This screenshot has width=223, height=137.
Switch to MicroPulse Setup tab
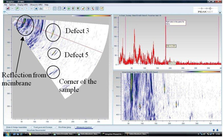point(65,127)
